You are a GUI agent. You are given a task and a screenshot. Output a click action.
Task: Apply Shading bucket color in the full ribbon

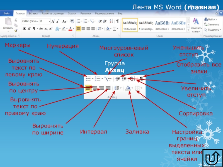tap(108, 29)
